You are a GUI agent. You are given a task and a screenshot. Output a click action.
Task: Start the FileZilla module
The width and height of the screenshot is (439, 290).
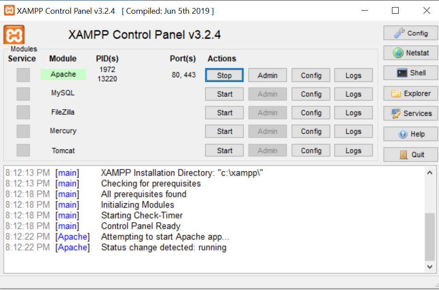point(224,113)
